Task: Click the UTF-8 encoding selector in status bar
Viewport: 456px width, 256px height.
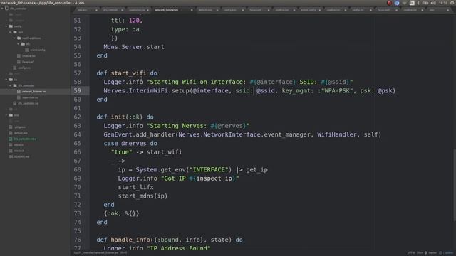Action: click(x=411, y=253)
